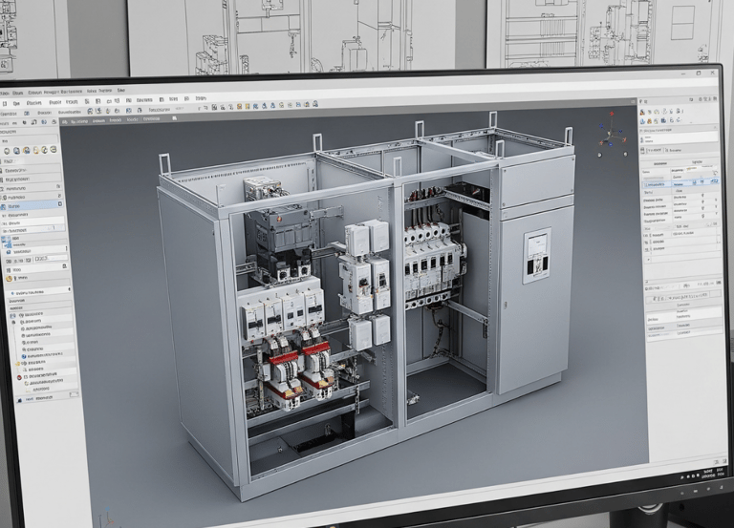Click the refresh arrows icon in right panel

715,173
